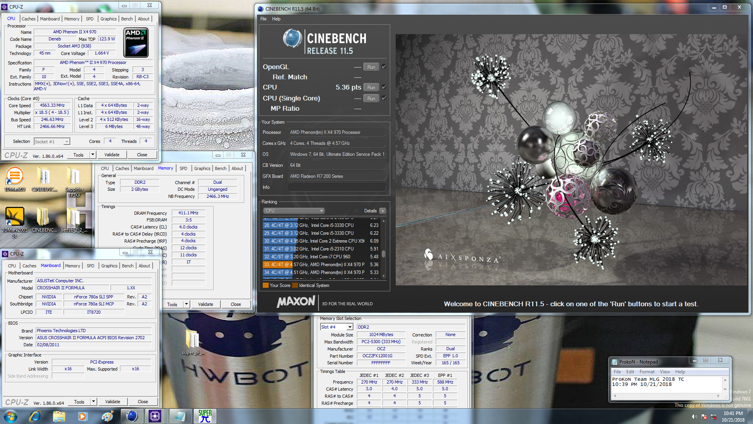Screen dimensions: 753x424
Task: Run the CPU benchmark in Cinebench
Action: pos(371,88)
